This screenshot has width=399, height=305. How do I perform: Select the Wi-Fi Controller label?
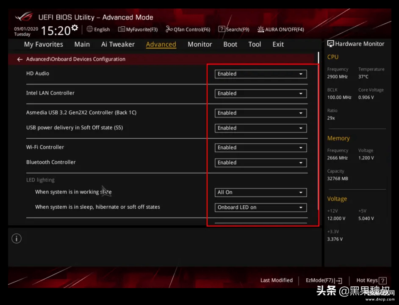45,147
